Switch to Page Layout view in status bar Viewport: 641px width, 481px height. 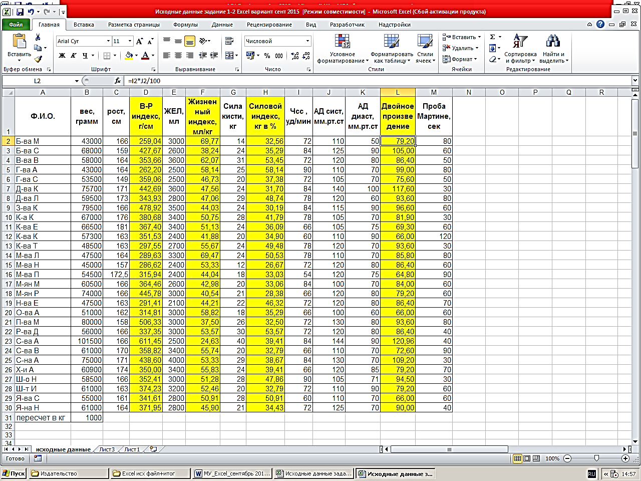(x=527, y=458)
